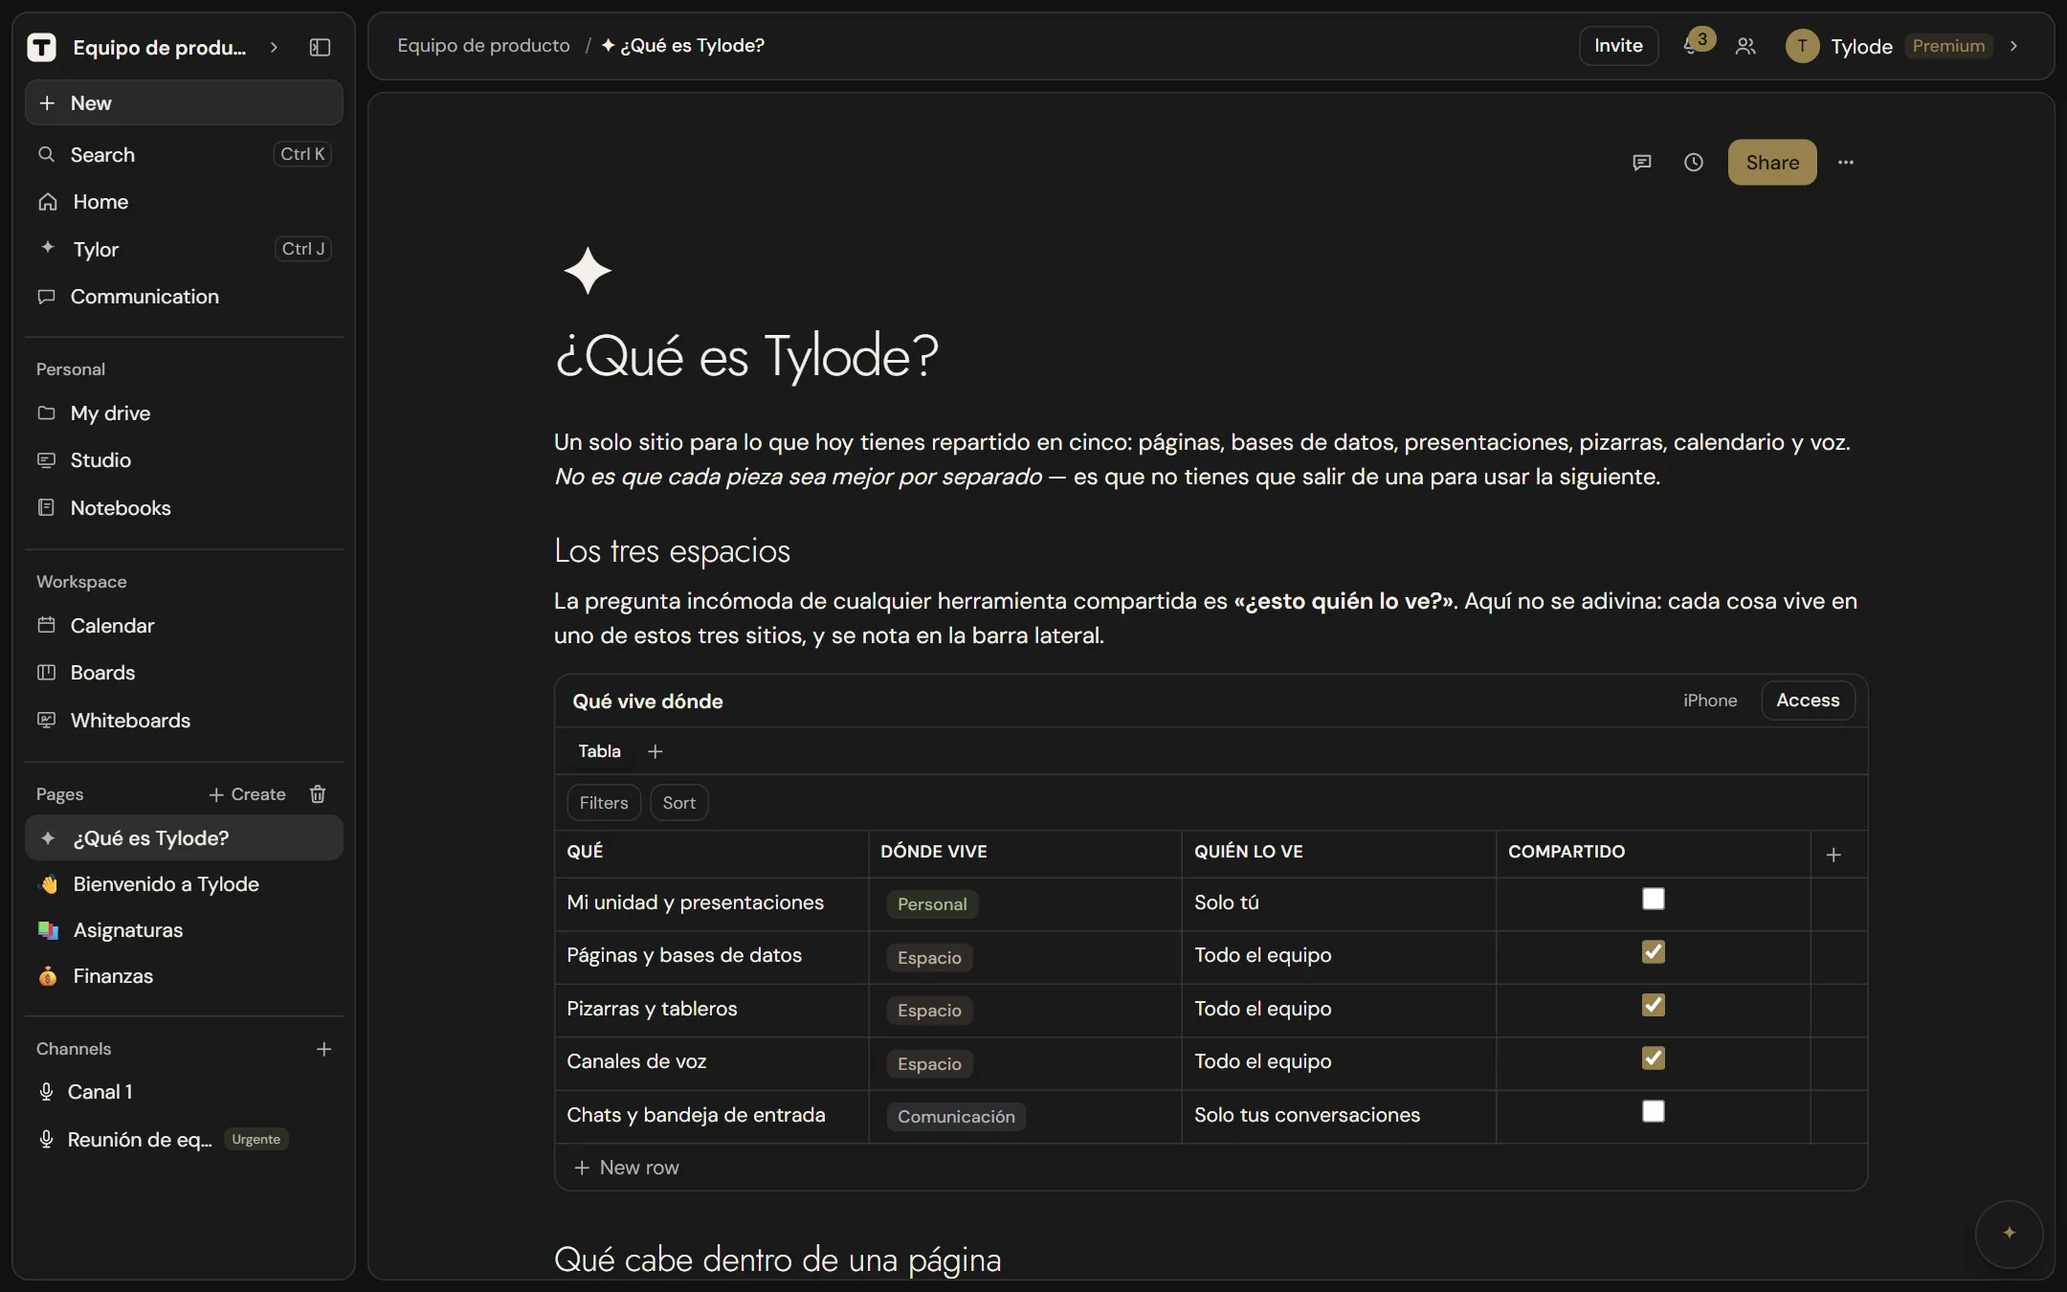This screenshot has height=1292, width=2067.
Task: Open the Filters control
Action: pos(604,803)
